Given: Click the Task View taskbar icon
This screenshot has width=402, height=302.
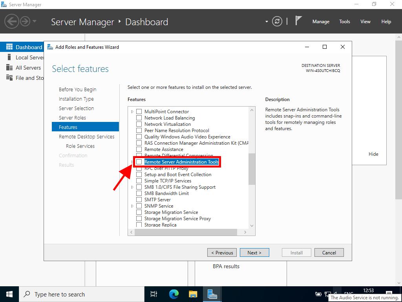Looking at the screenshot, I should pyautogui.click(x=154, y=294).
